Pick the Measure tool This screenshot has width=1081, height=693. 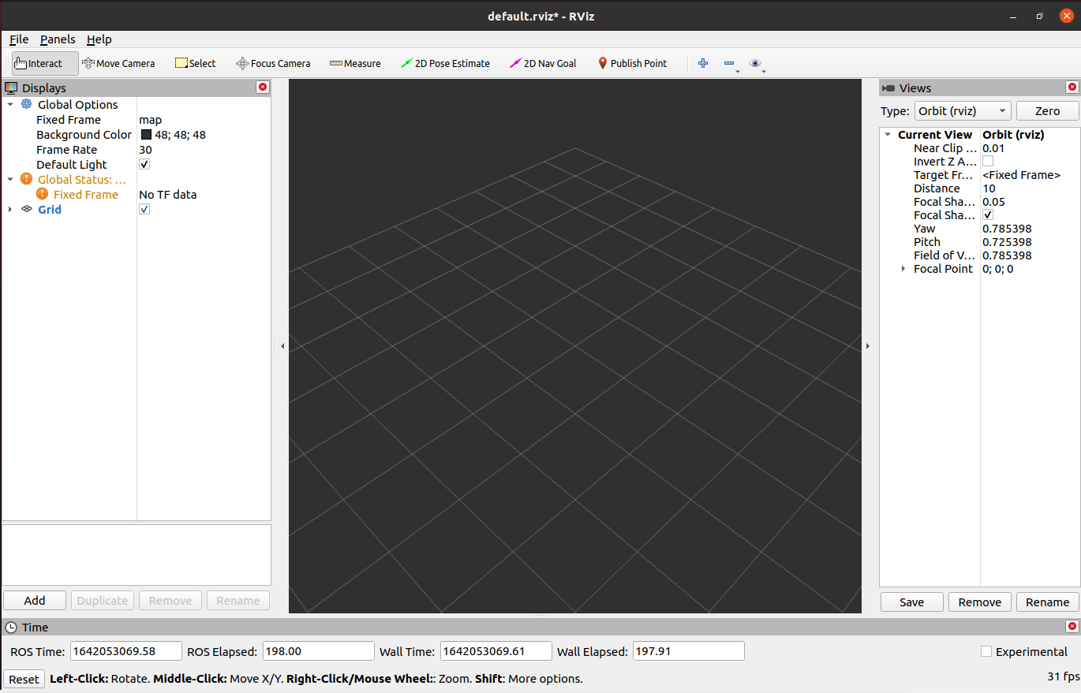pos(355,63)
